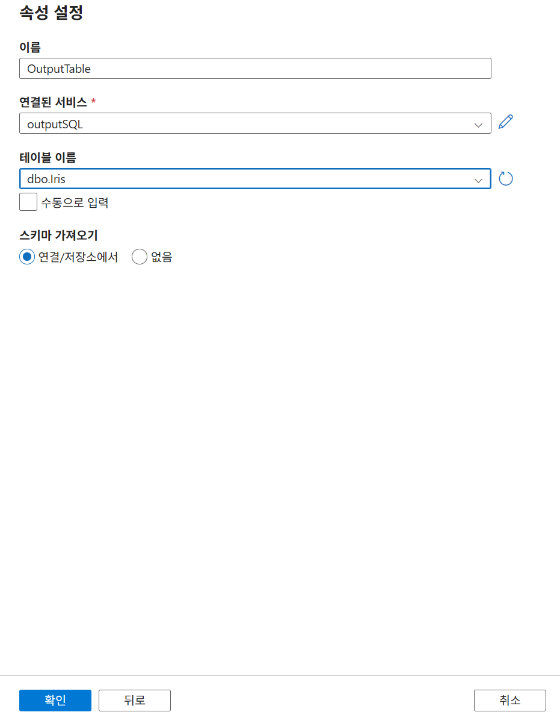560x718 pixels.
Task: Click the red required asterisk marker
Action: click(93, 101)
